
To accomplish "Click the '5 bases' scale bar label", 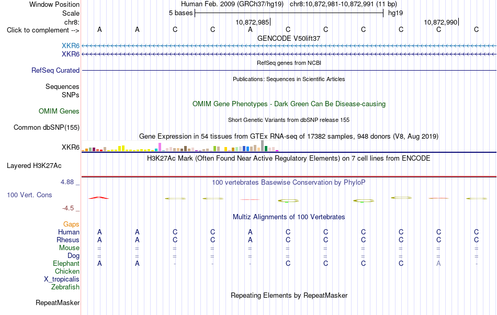I will tap(180, 13).
